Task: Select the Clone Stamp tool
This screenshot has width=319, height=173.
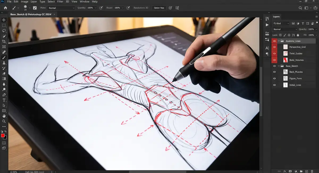Action: 4,63
